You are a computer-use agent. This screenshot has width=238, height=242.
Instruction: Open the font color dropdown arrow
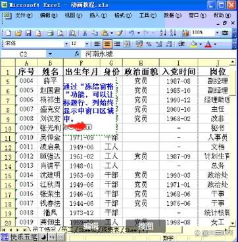click(x=215, y=44)
